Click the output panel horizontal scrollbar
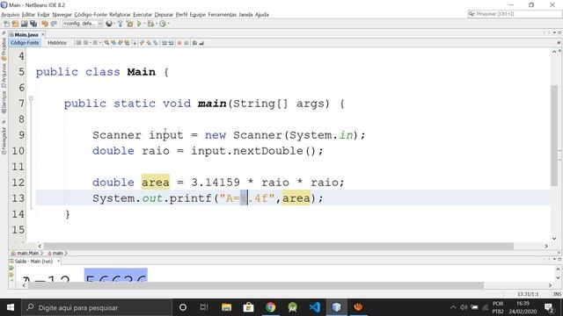This screenshot has width=563, height=316. click(256, 285)
